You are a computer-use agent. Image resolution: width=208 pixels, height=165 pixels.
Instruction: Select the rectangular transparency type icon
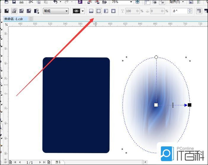(113, 11)
